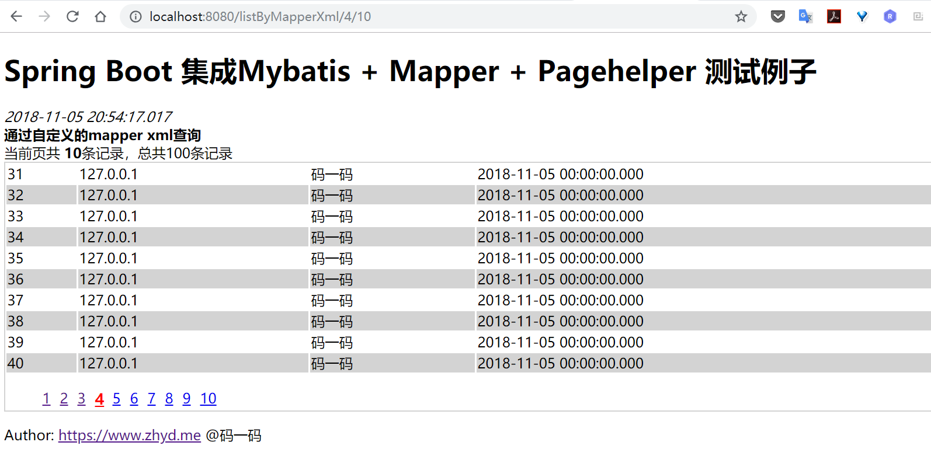Click the blue Y extension icon
The width and height of the screenshot is (931, 463).
click(862, 16)
